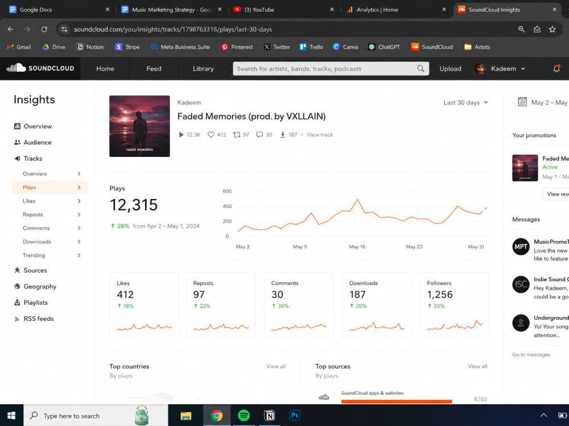Expand Reposts submenu item under Tracks
569x426 pixels.
[x=50, y=214]
